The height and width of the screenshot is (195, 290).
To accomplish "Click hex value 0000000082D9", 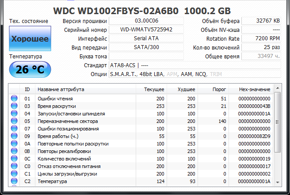I will pyautogui.click(x=254, y=136).
